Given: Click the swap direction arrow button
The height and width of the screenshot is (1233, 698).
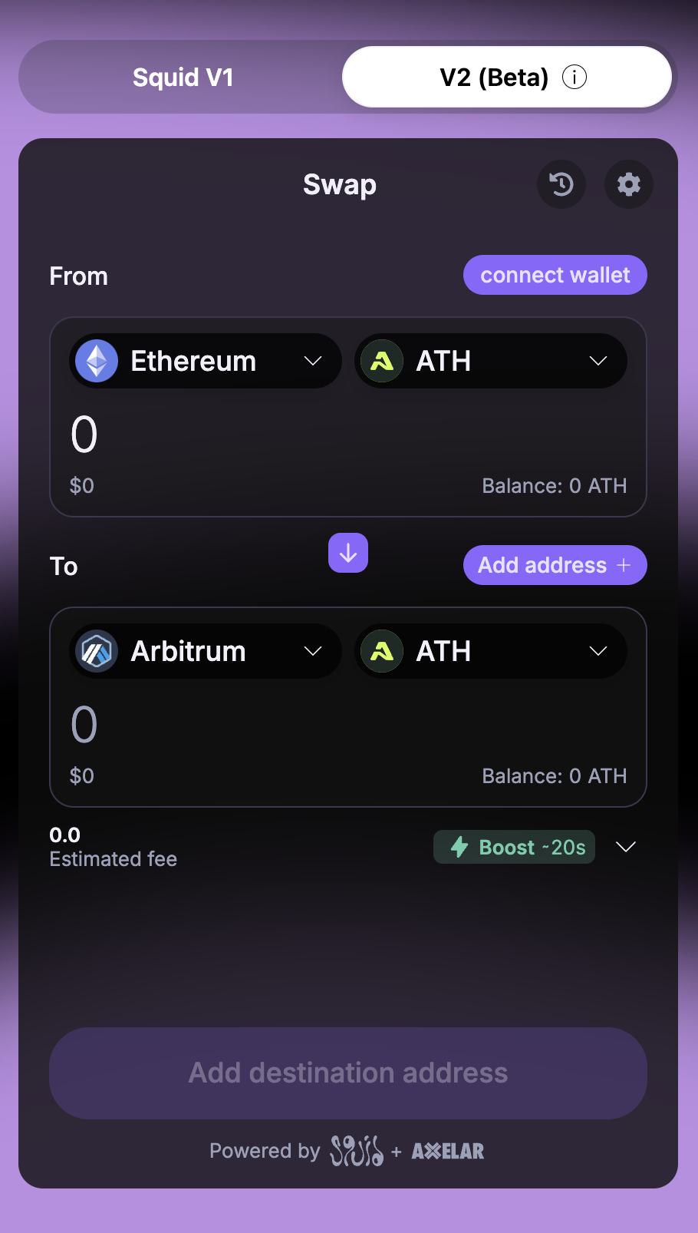Looking at the screenshot, I should coord(348,553).
